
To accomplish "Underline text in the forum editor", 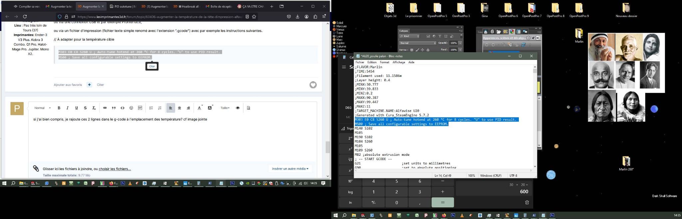I will point(77,108).
